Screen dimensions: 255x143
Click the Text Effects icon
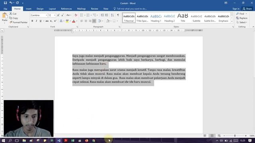(61, 21)
